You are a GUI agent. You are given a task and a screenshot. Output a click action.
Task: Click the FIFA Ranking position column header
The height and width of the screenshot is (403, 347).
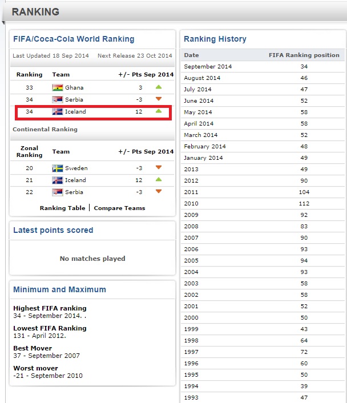pos(304,55)
